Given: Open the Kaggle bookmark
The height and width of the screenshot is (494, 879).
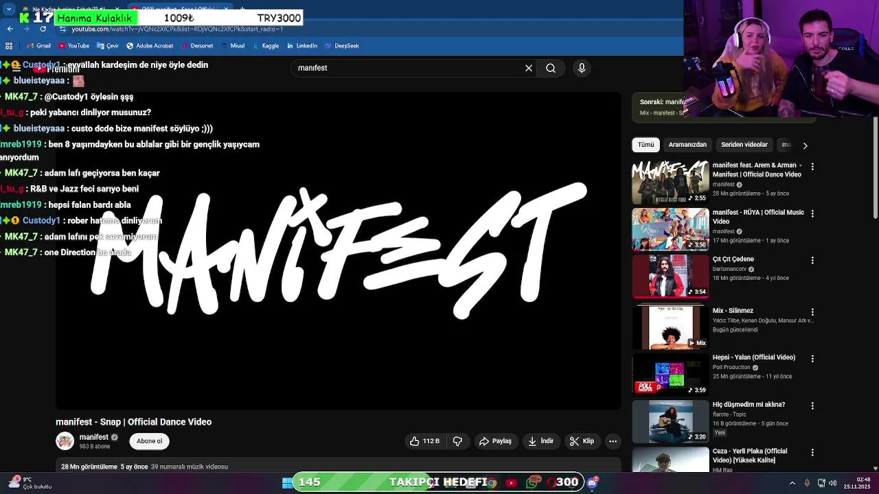Looking at the screenshot, I should point(265,46).
